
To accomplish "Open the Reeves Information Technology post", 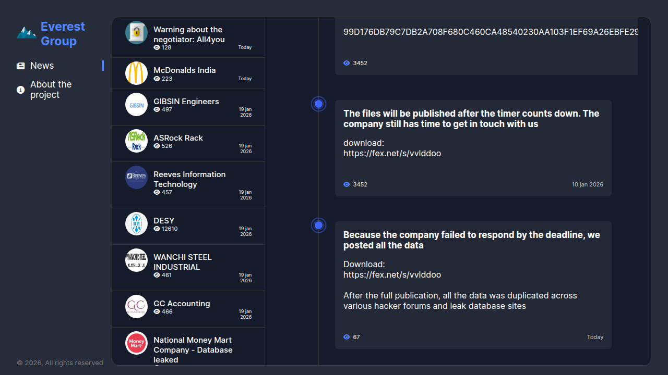I will tap(189, 179).
